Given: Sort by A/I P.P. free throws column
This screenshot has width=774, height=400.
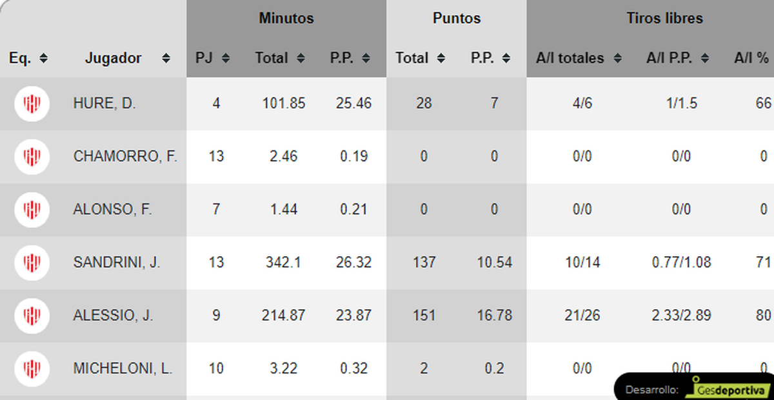Looking at the screenshot, I should [x=706, y=58].
